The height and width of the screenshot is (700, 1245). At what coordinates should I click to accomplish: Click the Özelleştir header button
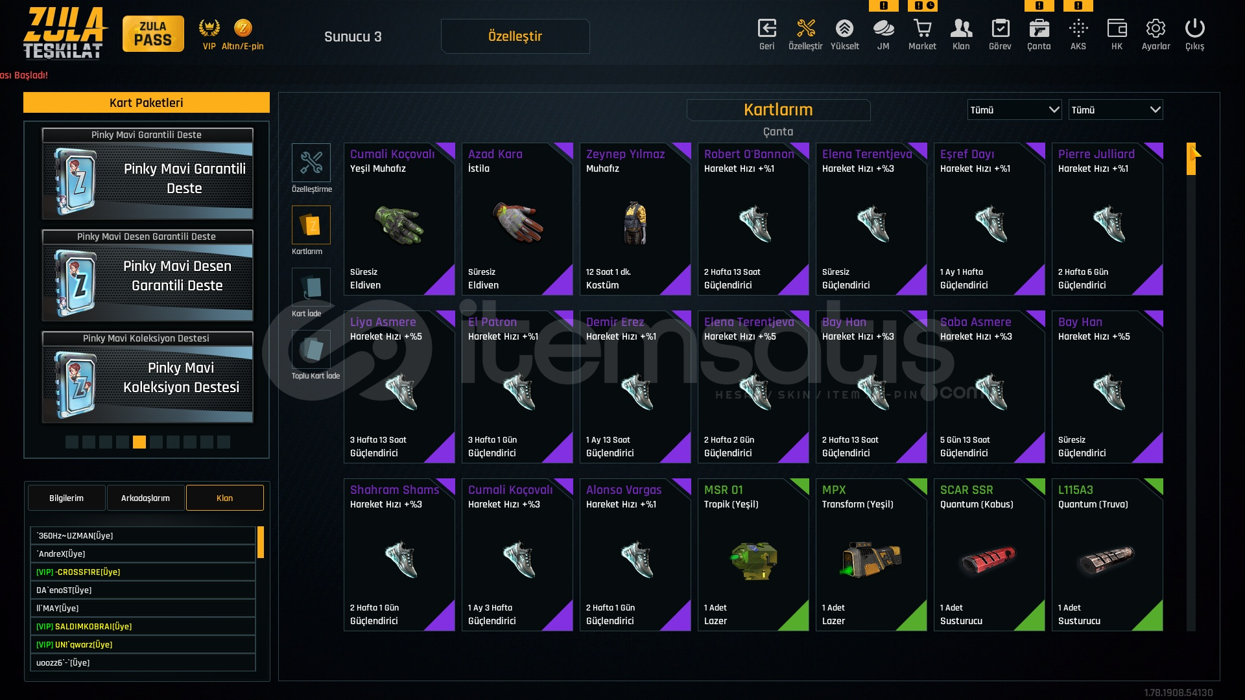click(x=515, y=36)
